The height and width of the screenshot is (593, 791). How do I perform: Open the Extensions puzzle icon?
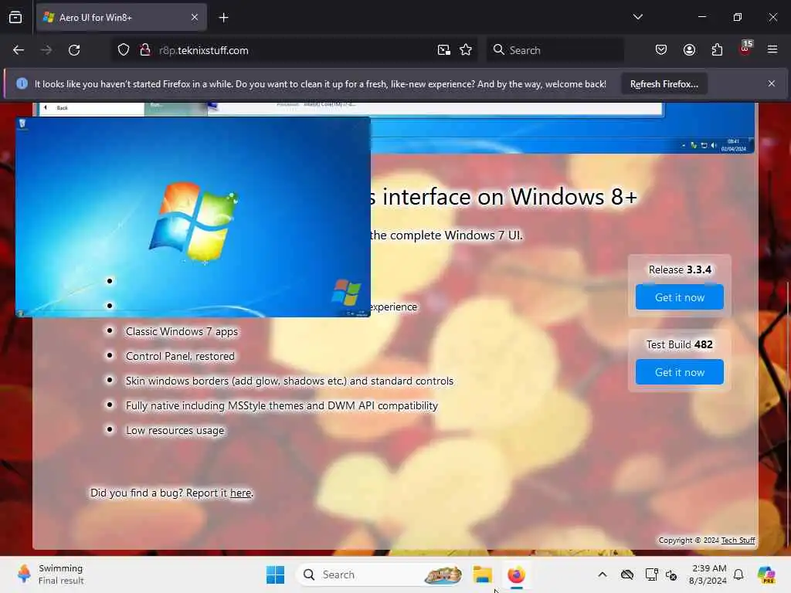[x=717, y=49]
